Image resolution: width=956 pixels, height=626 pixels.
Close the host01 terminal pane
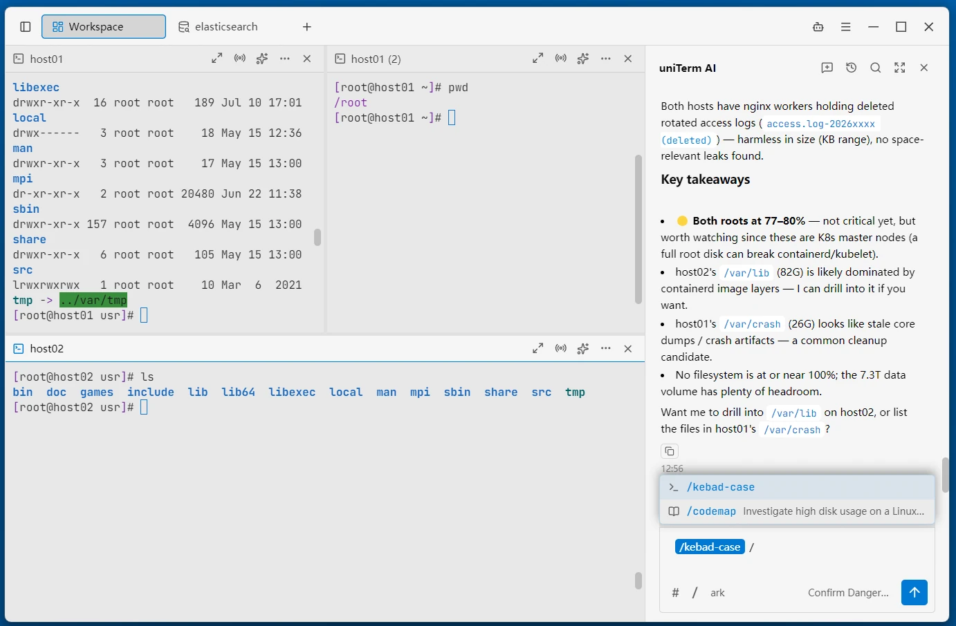(307, 59)
